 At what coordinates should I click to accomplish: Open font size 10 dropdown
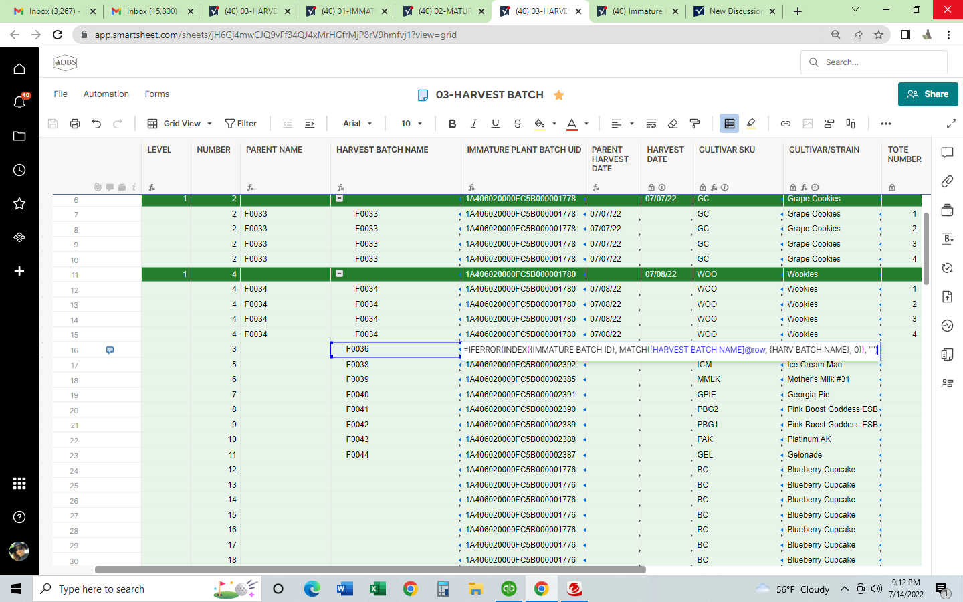pyautogui.click(x=411, y=124)
